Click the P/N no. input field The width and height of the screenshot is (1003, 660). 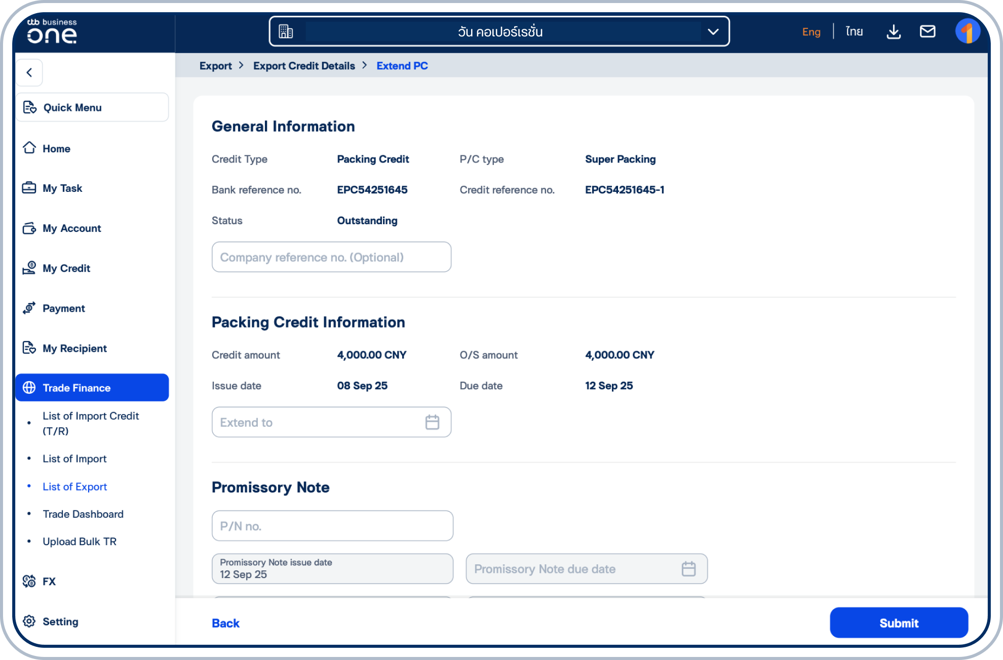332,526
